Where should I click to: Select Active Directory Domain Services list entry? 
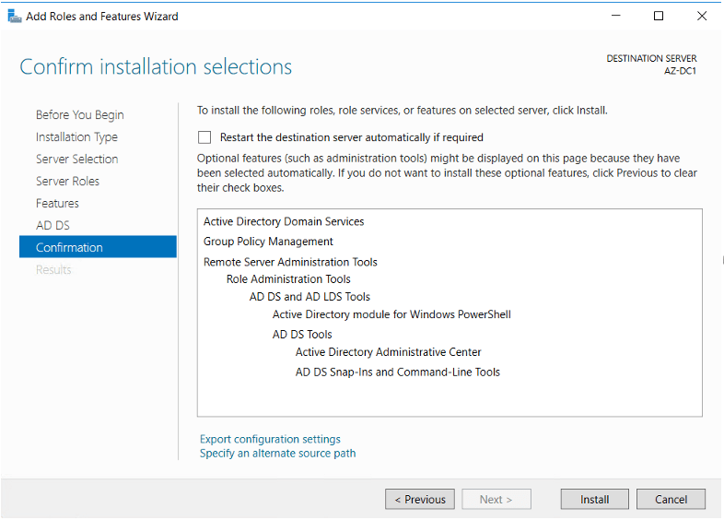[x=284, y=222]
